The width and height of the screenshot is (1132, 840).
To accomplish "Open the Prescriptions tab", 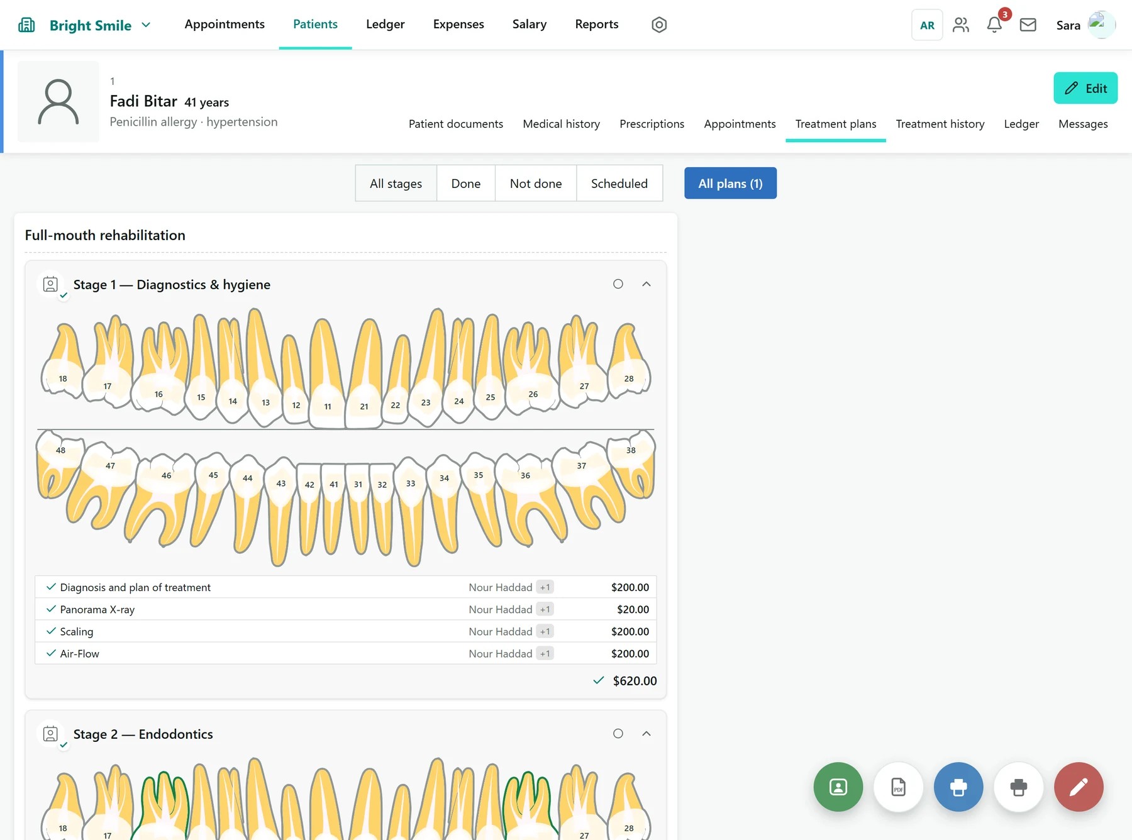I will [x=652, y=124].
